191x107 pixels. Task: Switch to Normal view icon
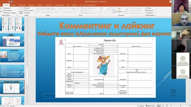pyautogui.click(x=159, y=106)
